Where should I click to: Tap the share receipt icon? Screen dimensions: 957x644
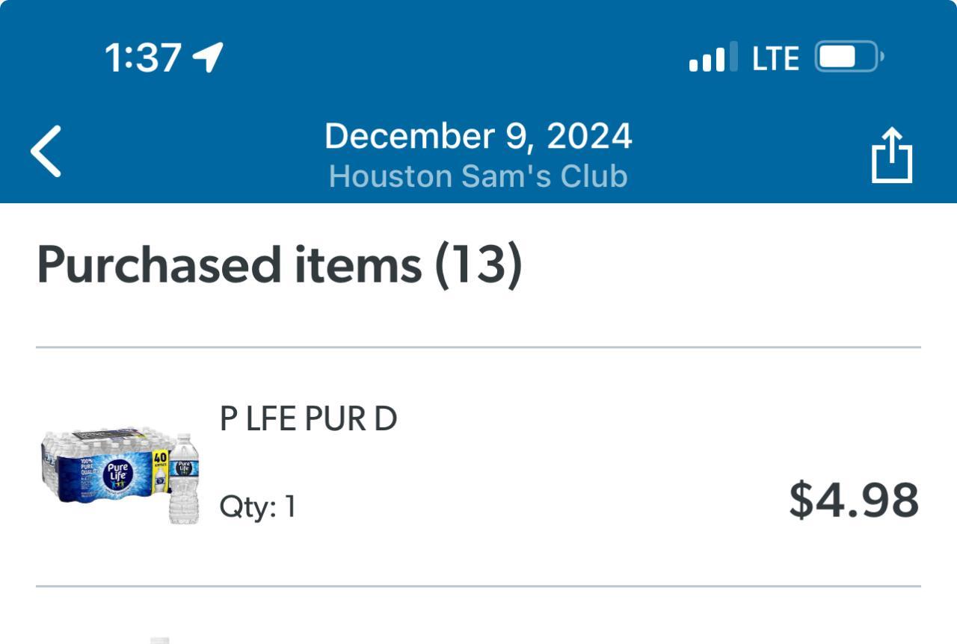click(892, 155)
